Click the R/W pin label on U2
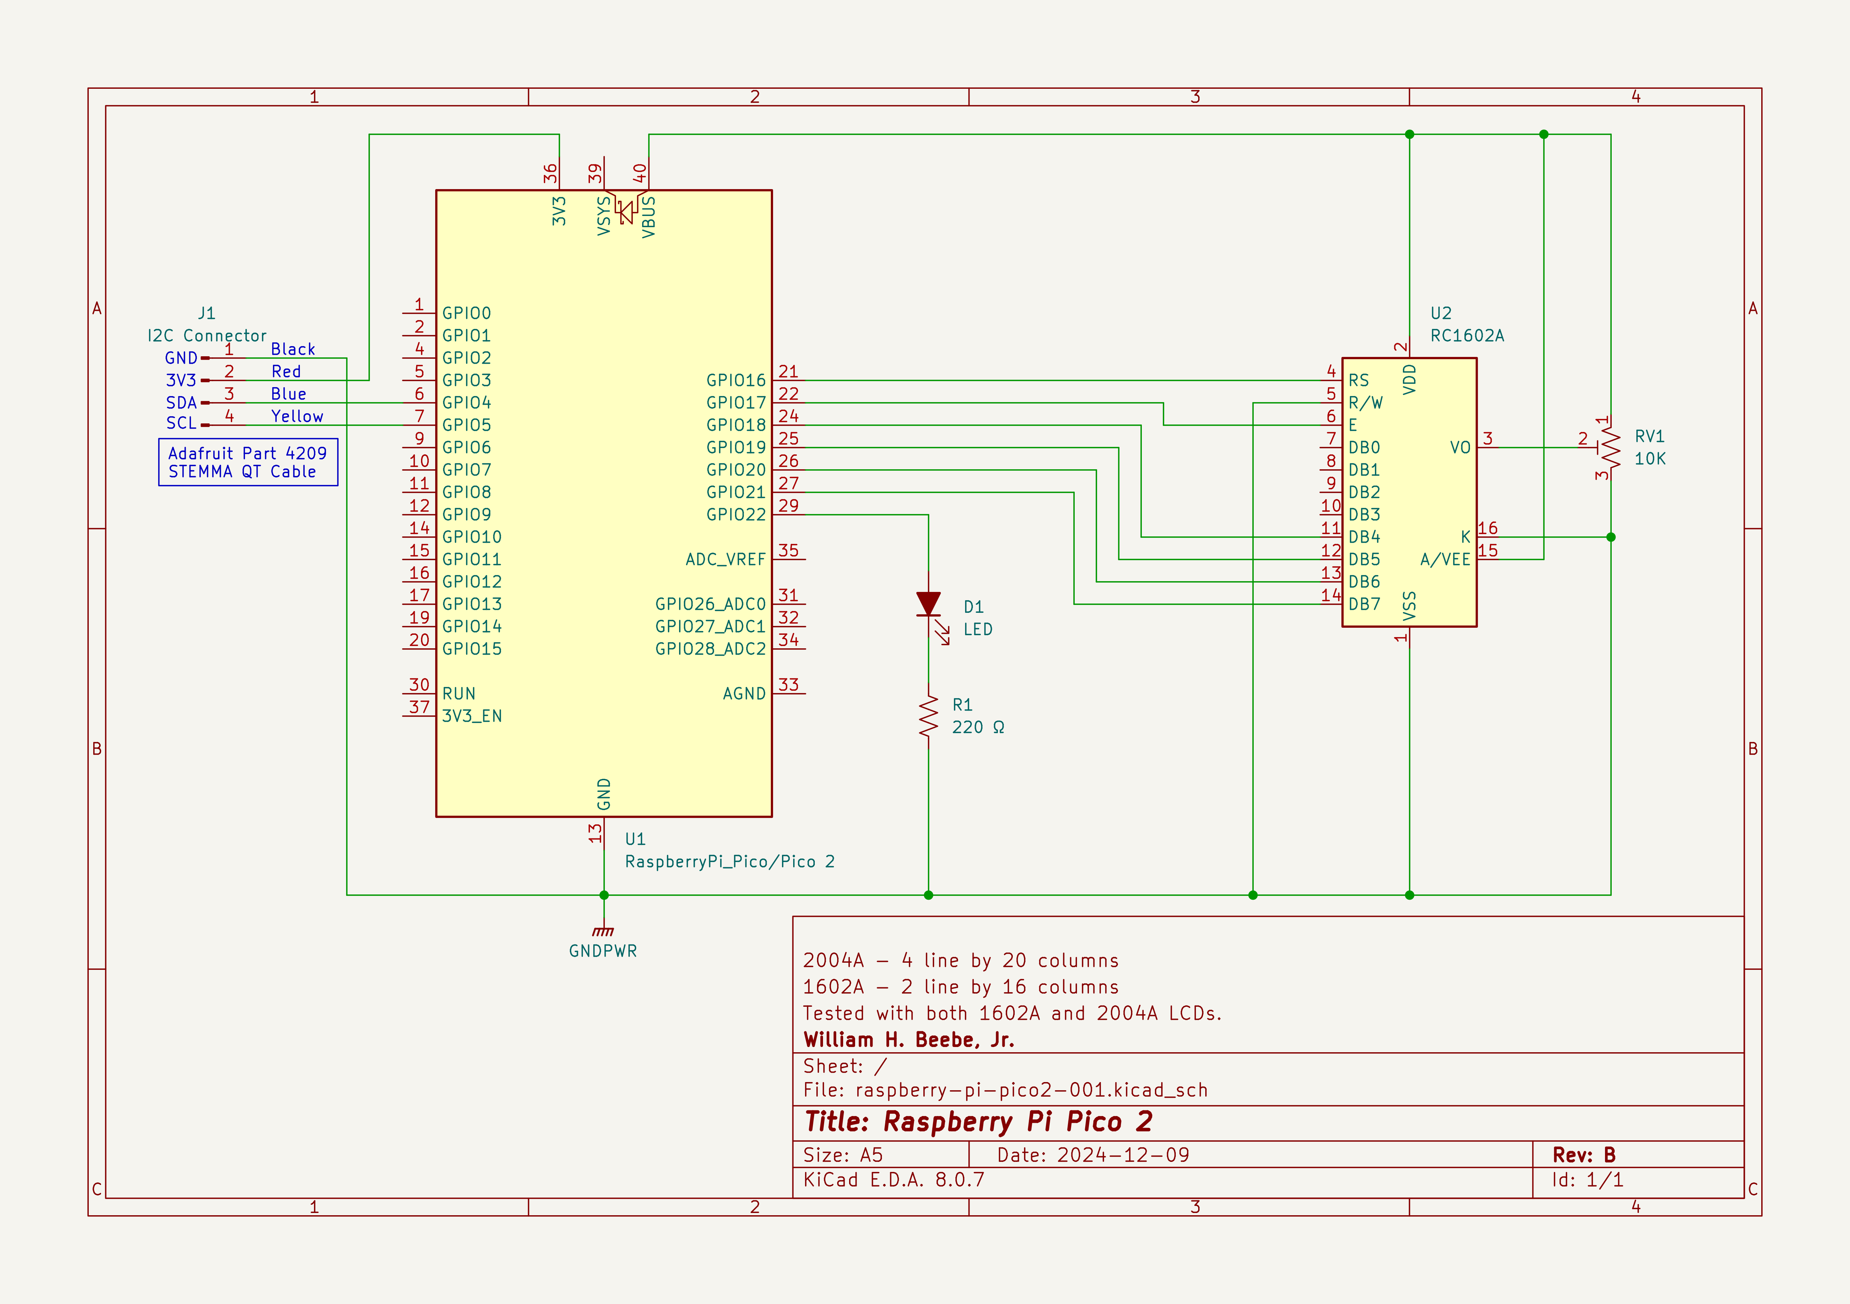Image resolution: width=1850 pixels, height=1304 pixels. [x=1365, y=402]
